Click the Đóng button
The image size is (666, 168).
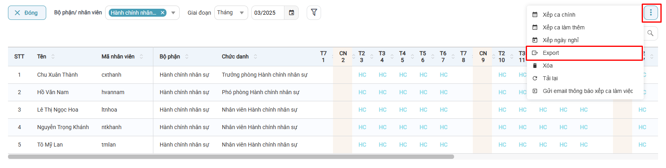point(27,13)
